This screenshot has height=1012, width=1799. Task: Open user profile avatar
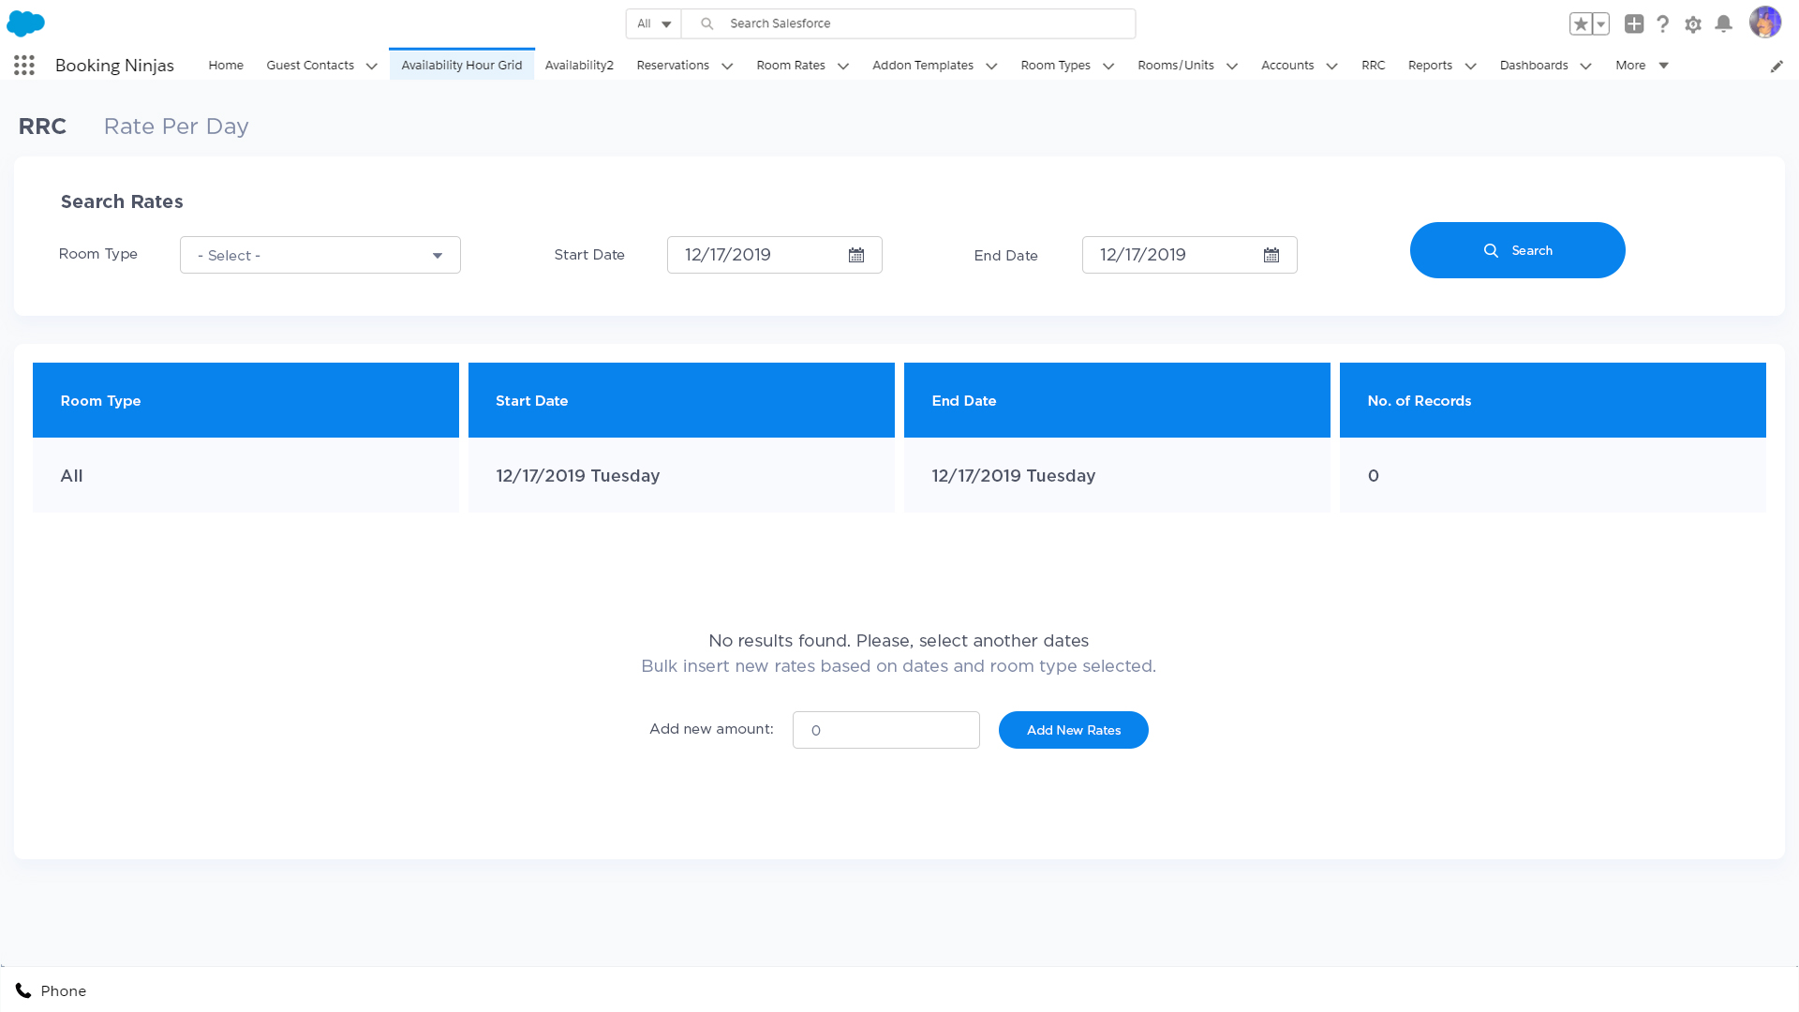[x=1765, y=22]
